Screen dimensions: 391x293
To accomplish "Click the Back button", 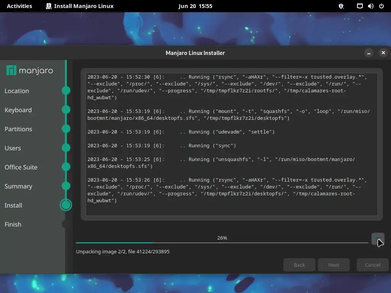I will point(299,265).
